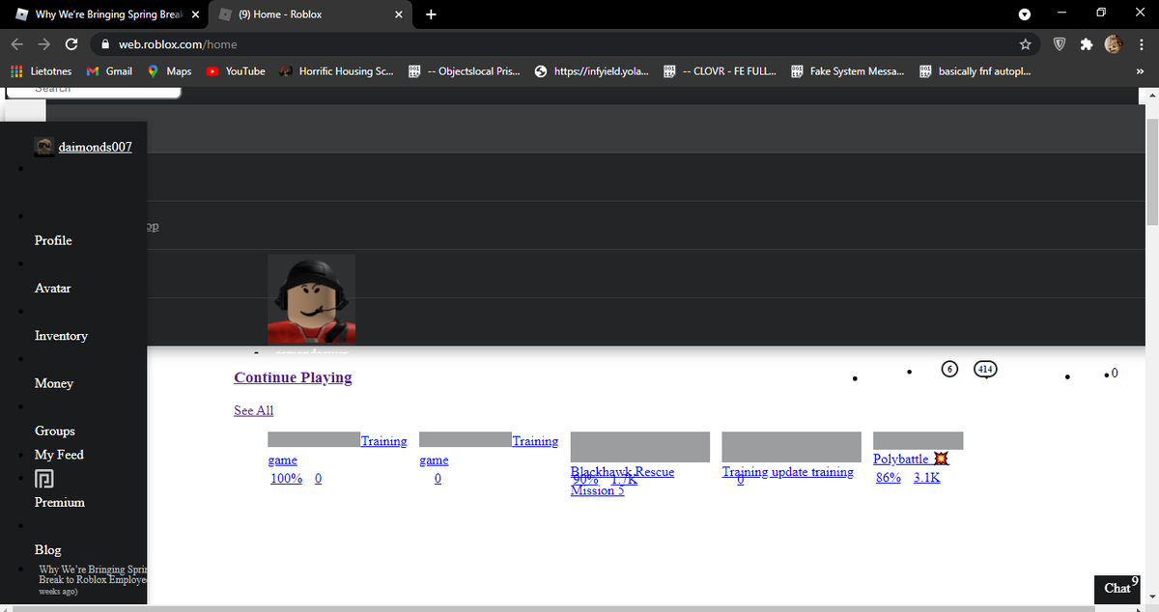
Task: Open the CLOVR - FE FULL bookmark
Action: [x=720, y=71]
